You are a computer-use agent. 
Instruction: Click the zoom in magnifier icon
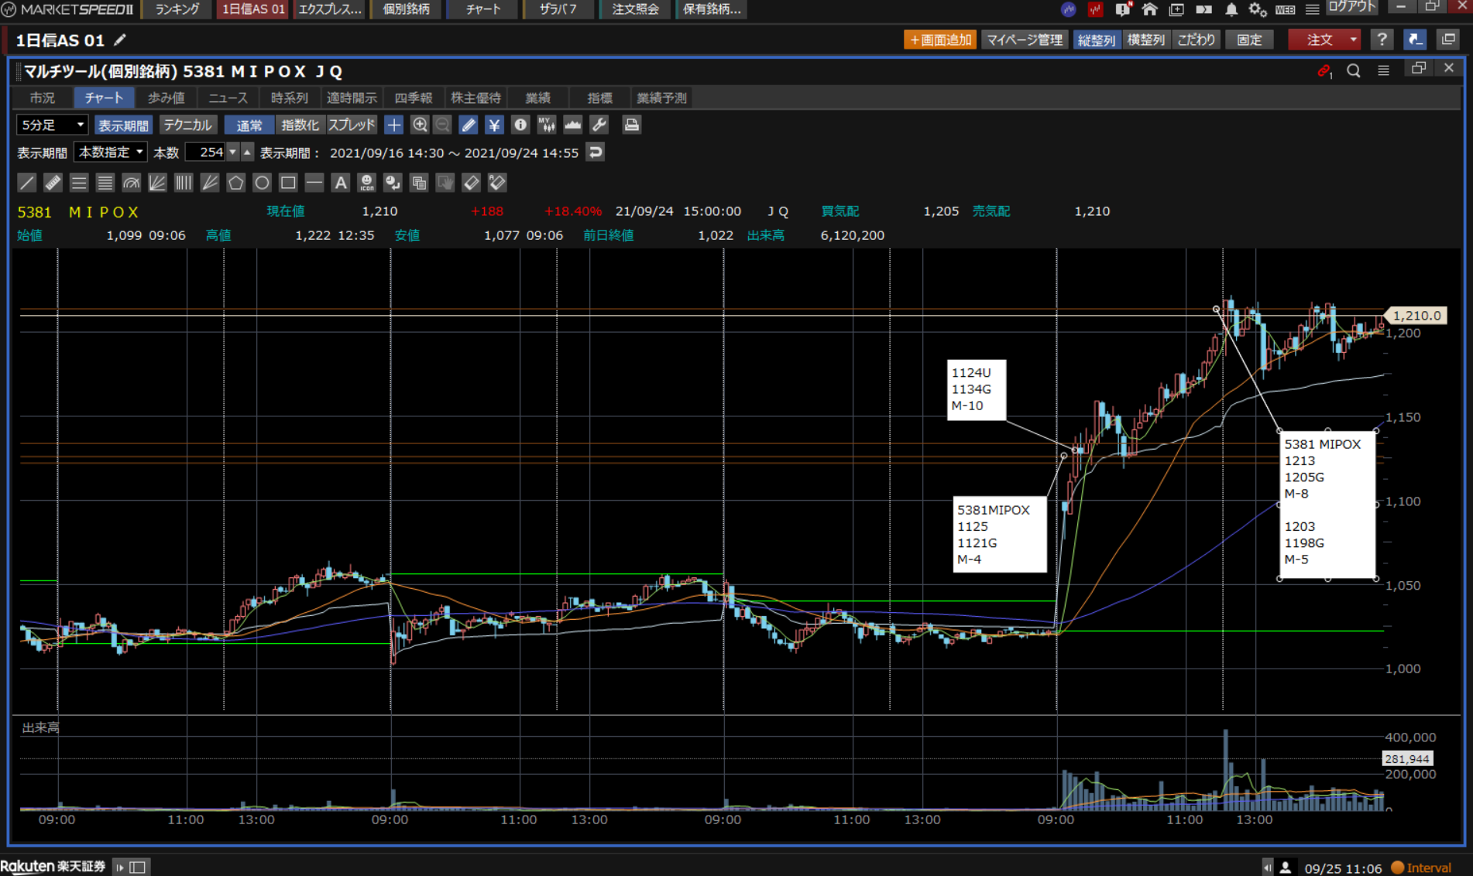pos(420,125)
